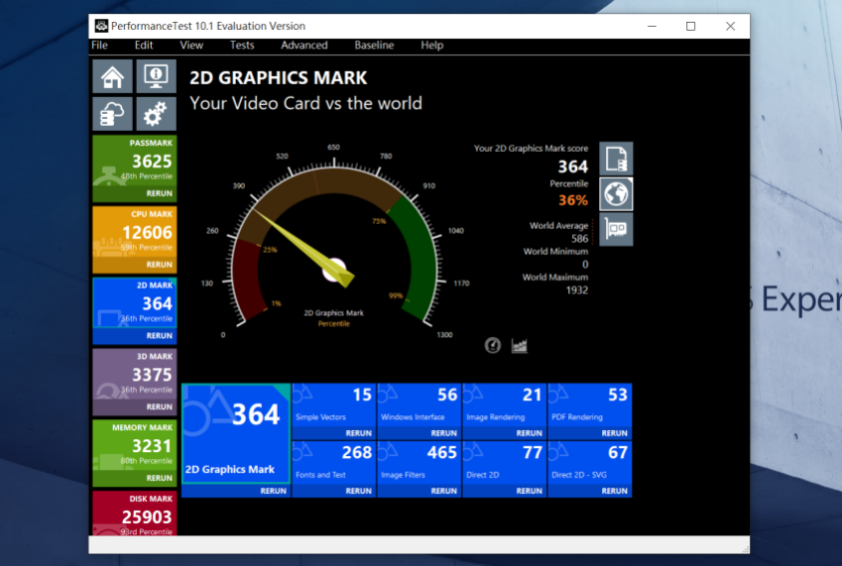Rerun the Direct 2D test

530,491
